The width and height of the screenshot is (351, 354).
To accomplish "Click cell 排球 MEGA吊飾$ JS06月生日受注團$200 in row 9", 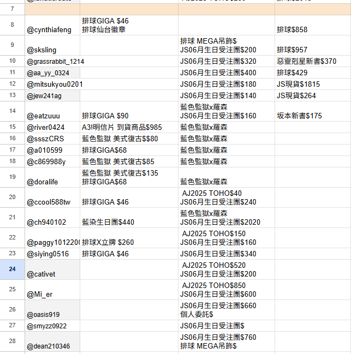I will pos(227,45).
